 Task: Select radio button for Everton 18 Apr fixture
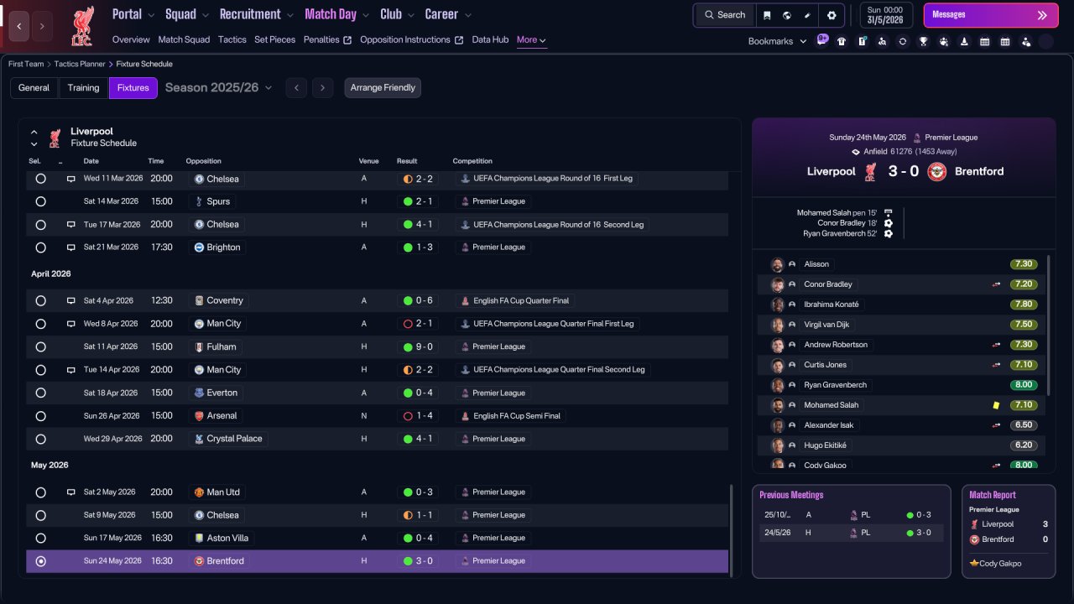click(40, 393)
